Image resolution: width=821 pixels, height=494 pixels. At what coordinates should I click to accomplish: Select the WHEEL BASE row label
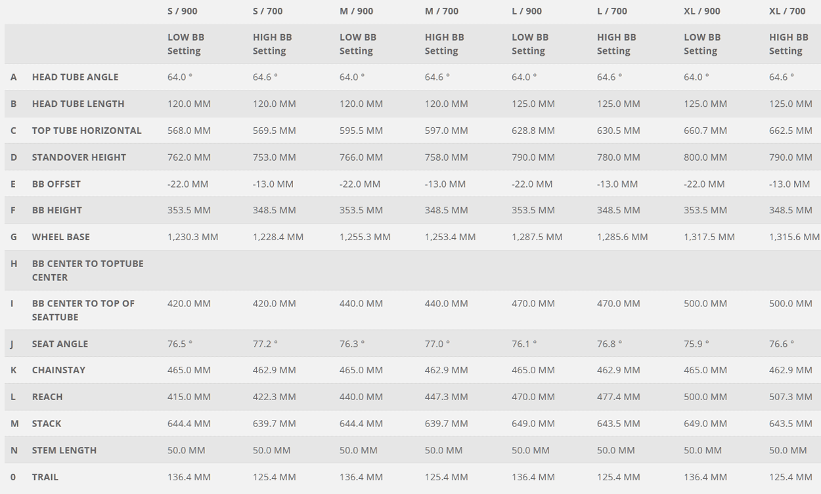tap(60, 237)
